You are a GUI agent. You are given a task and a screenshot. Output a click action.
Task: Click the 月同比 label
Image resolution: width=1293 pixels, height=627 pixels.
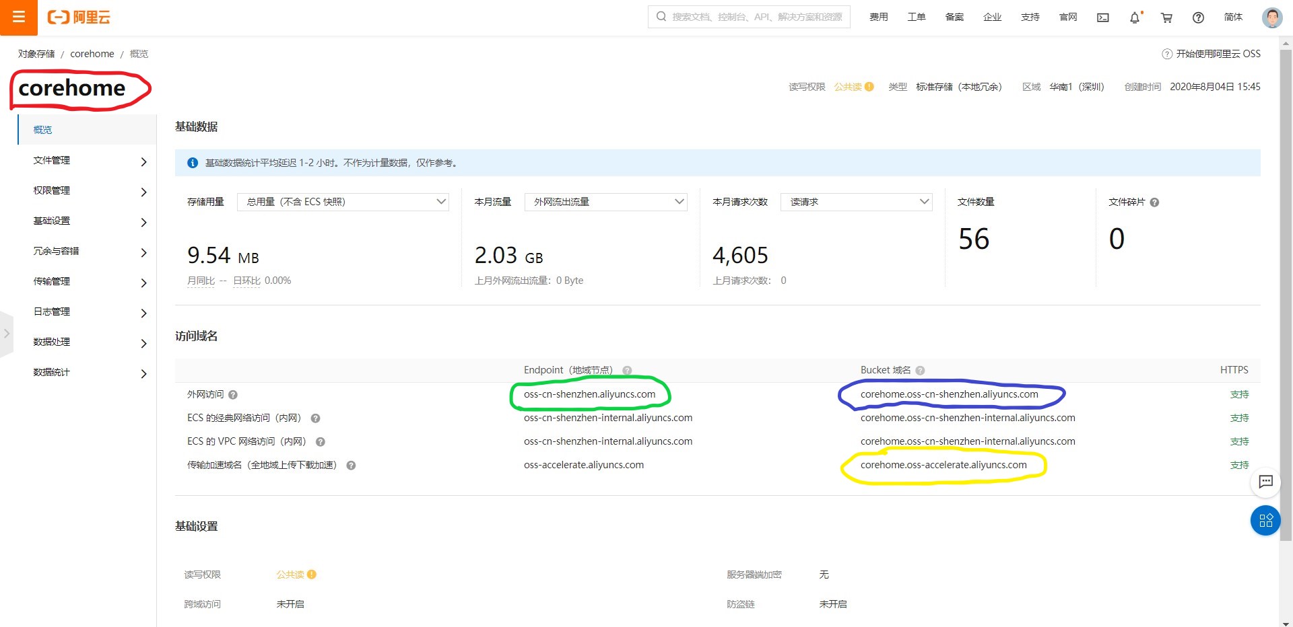coord(201,281)
